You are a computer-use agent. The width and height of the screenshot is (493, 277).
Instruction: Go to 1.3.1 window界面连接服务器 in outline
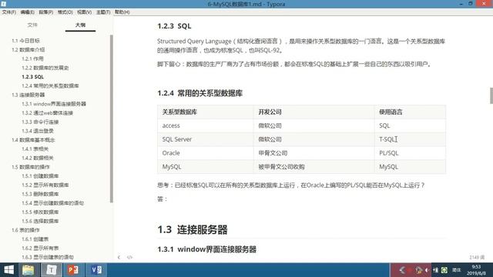pos(54,104)
